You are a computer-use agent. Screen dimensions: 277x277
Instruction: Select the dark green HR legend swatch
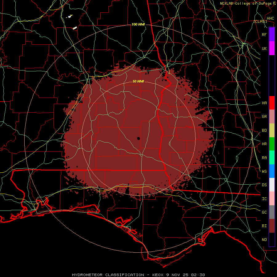(272, 144)
